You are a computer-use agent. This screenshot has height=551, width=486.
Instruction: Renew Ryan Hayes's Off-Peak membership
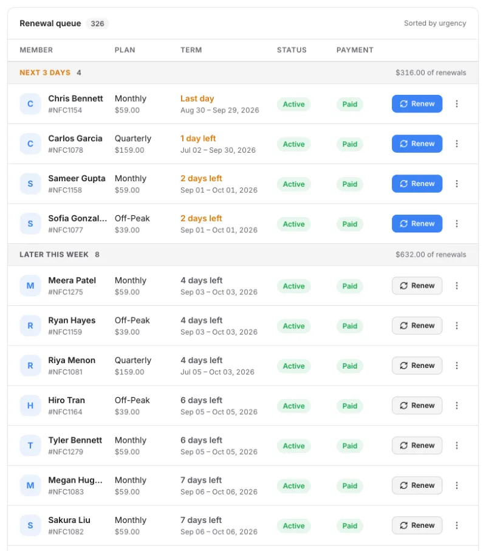click(x=417, y=326)
